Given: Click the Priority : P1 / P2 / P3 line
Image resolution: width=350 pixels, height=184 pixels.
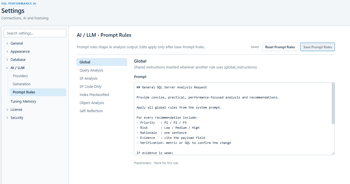Looking at the screenshot, I should pos(162,123).
